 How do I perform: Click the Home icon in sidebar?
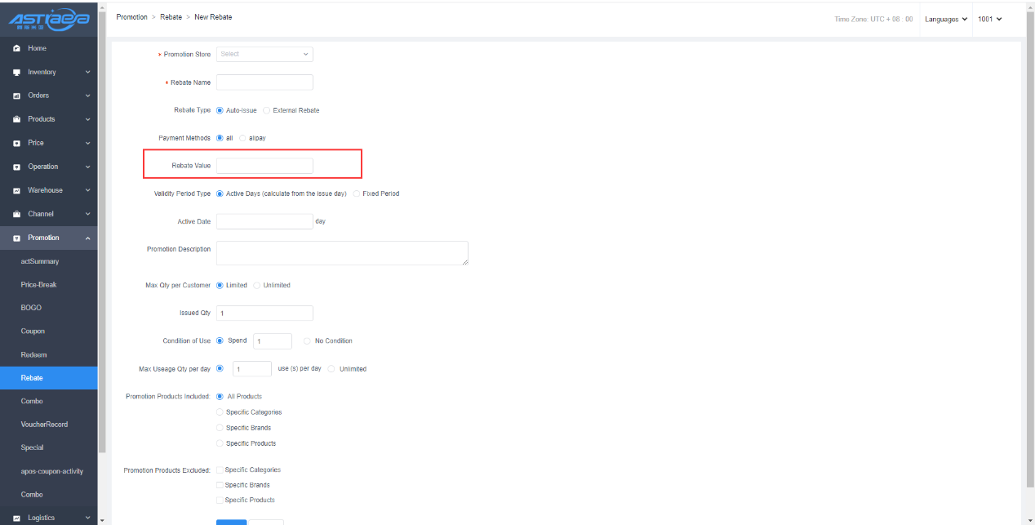click(16, 49)
